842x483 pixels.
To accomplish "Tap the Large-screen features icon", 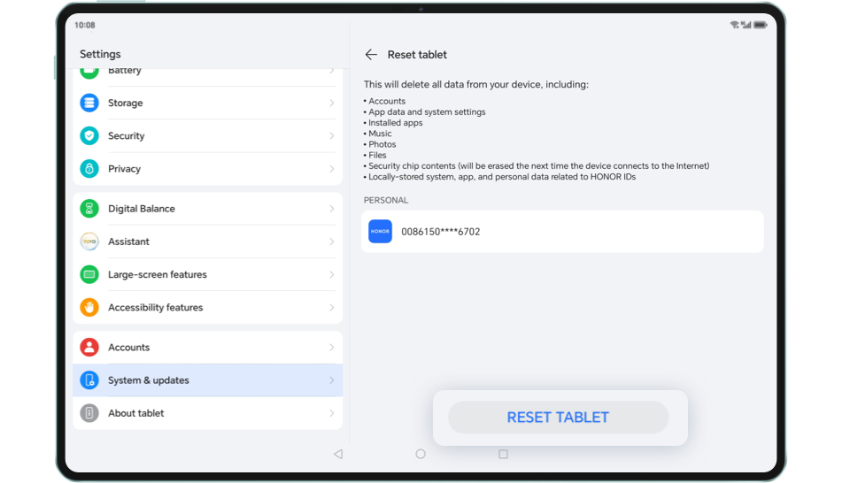I will (x=89, y=274).
